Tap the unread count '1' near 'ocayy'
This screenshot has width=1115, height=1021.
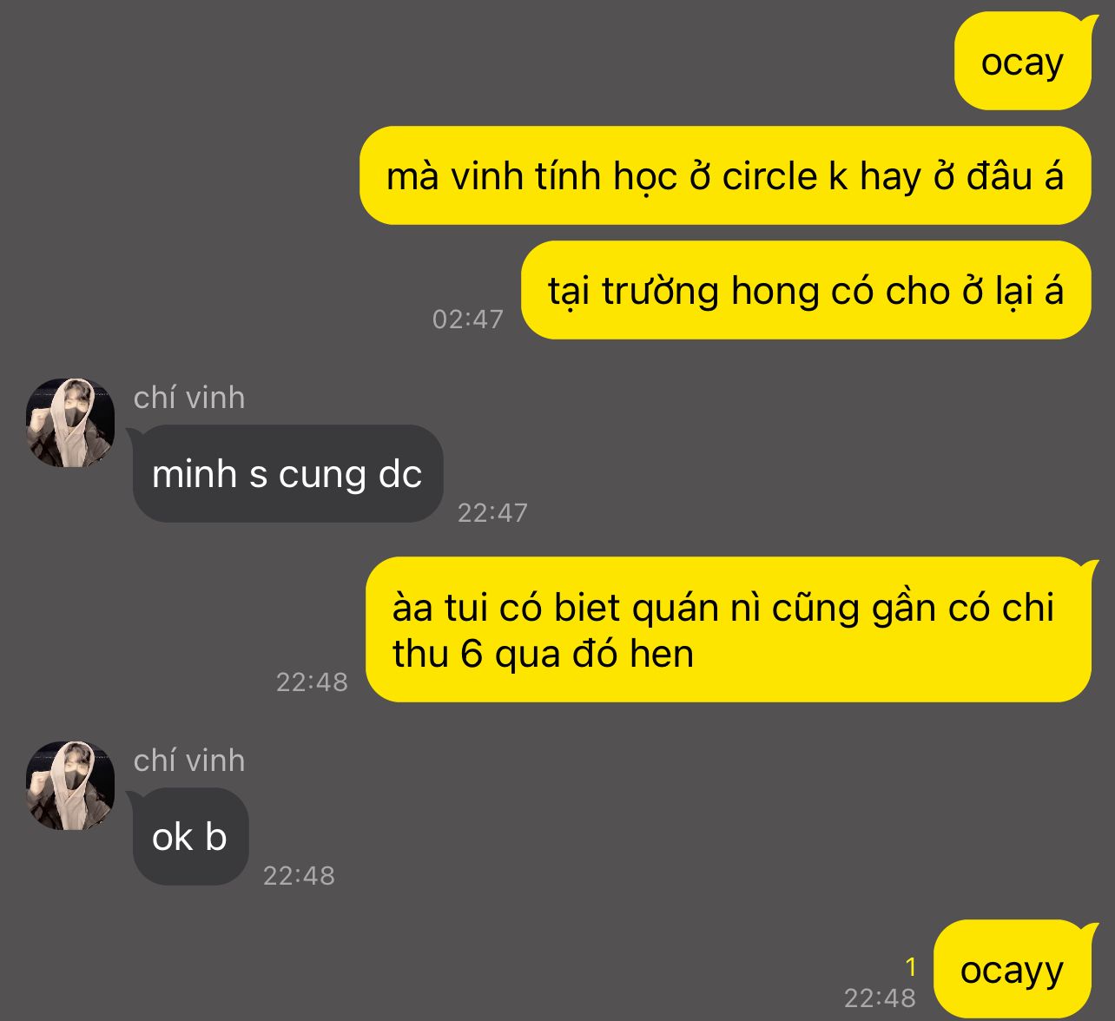[x=911, y=967]
